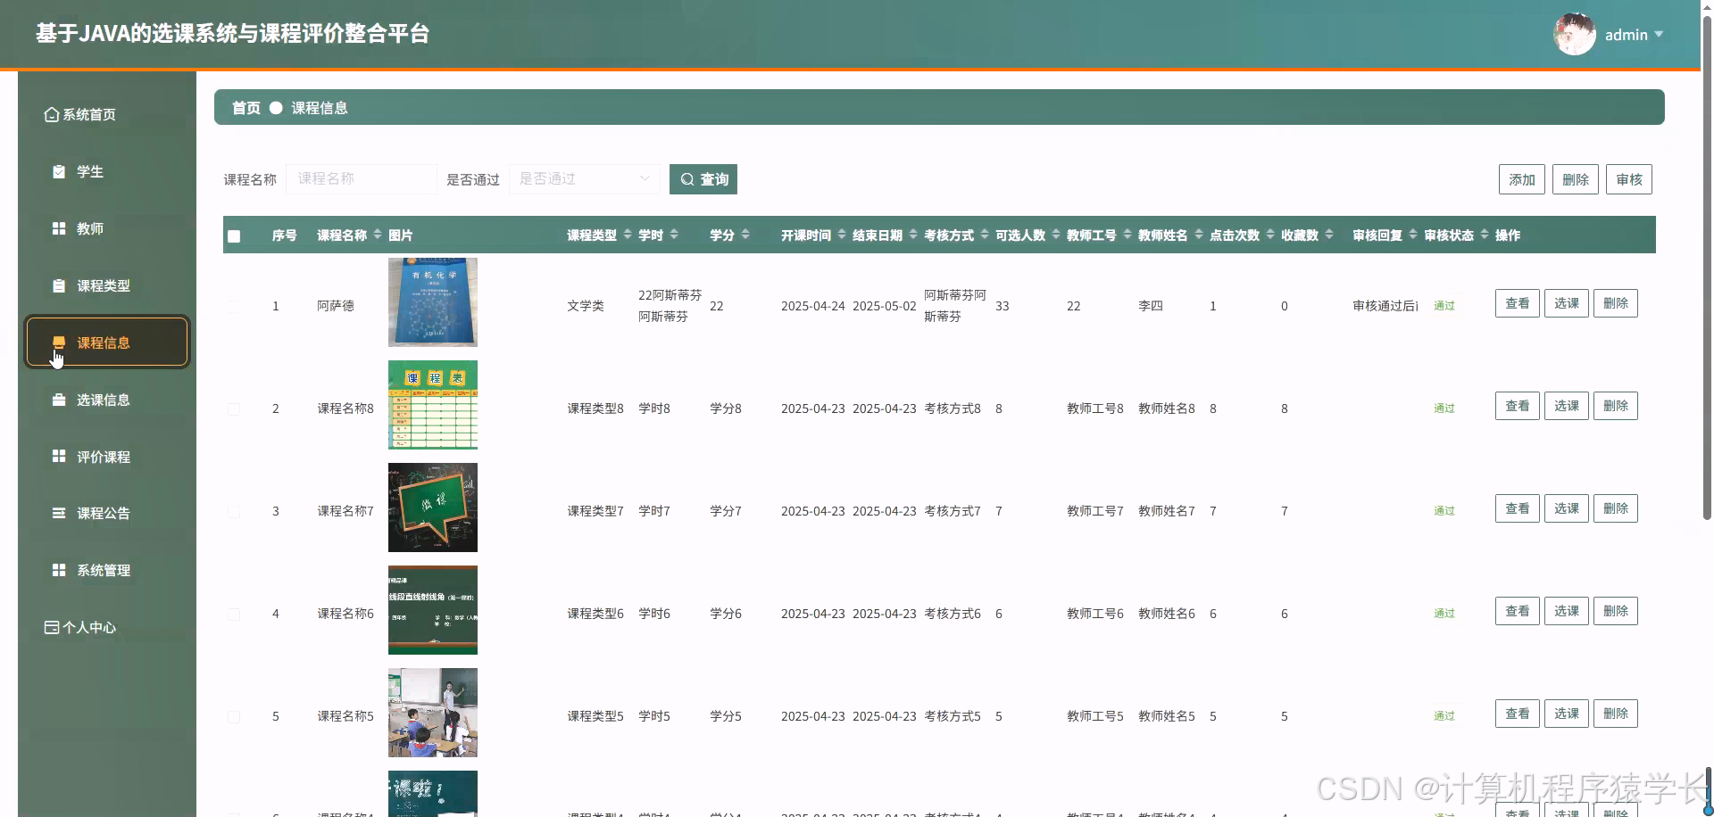Click the magnifier icon in 查询 button
This screenshot has width=1714, height=817.
(x=687, y=179)
